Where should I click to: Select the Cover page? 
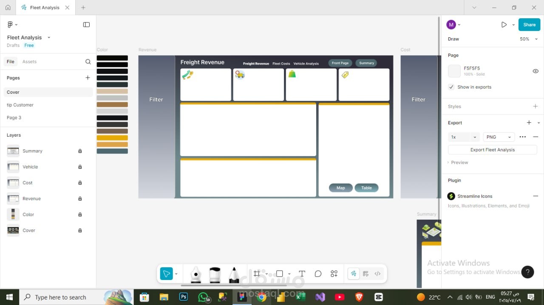click(48, 92)
